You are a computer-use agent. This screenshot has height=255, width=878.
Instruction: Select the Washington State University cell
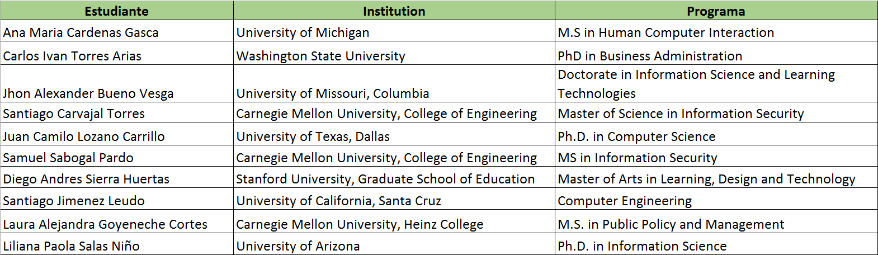(394, 54)
